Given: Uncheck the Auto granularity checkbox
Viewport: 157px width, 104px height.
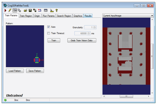Looking at the screenshot, I should coord(49,27).
